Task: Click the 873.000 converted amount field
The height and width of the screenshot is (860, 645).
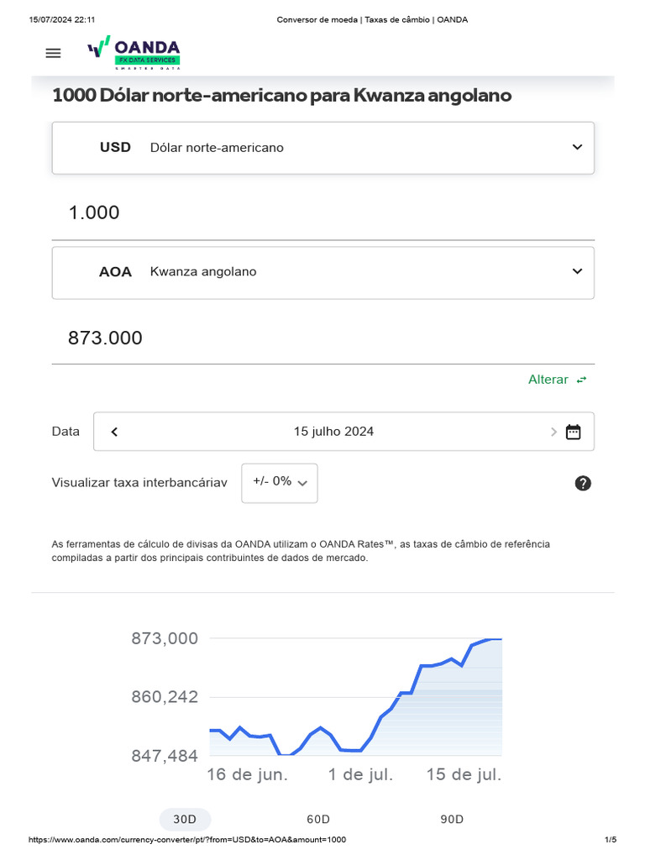Action: 322,338
